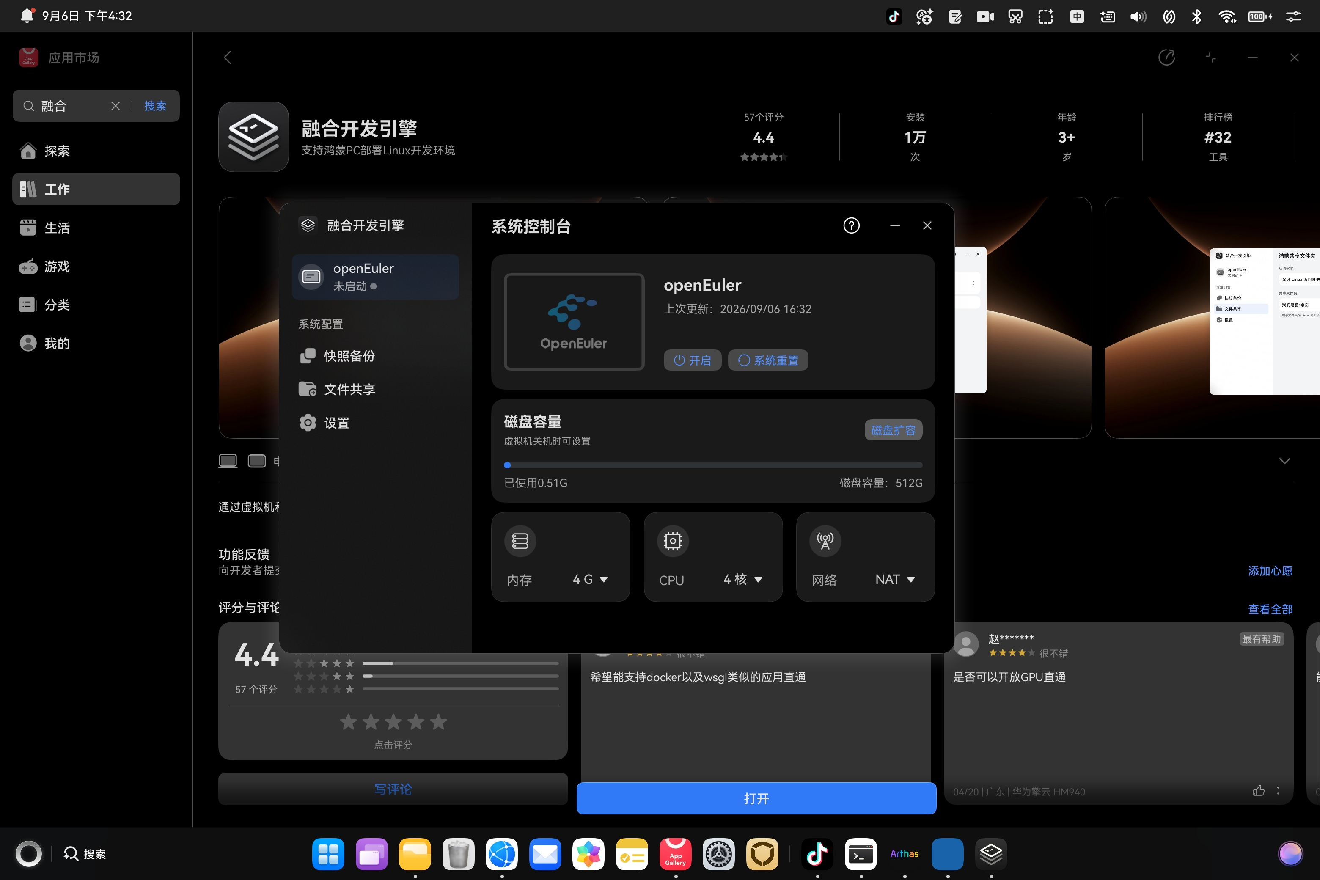Click the 开启 power button for openEuler
This screenshot has height=880, width=1320.
(693, 360)
